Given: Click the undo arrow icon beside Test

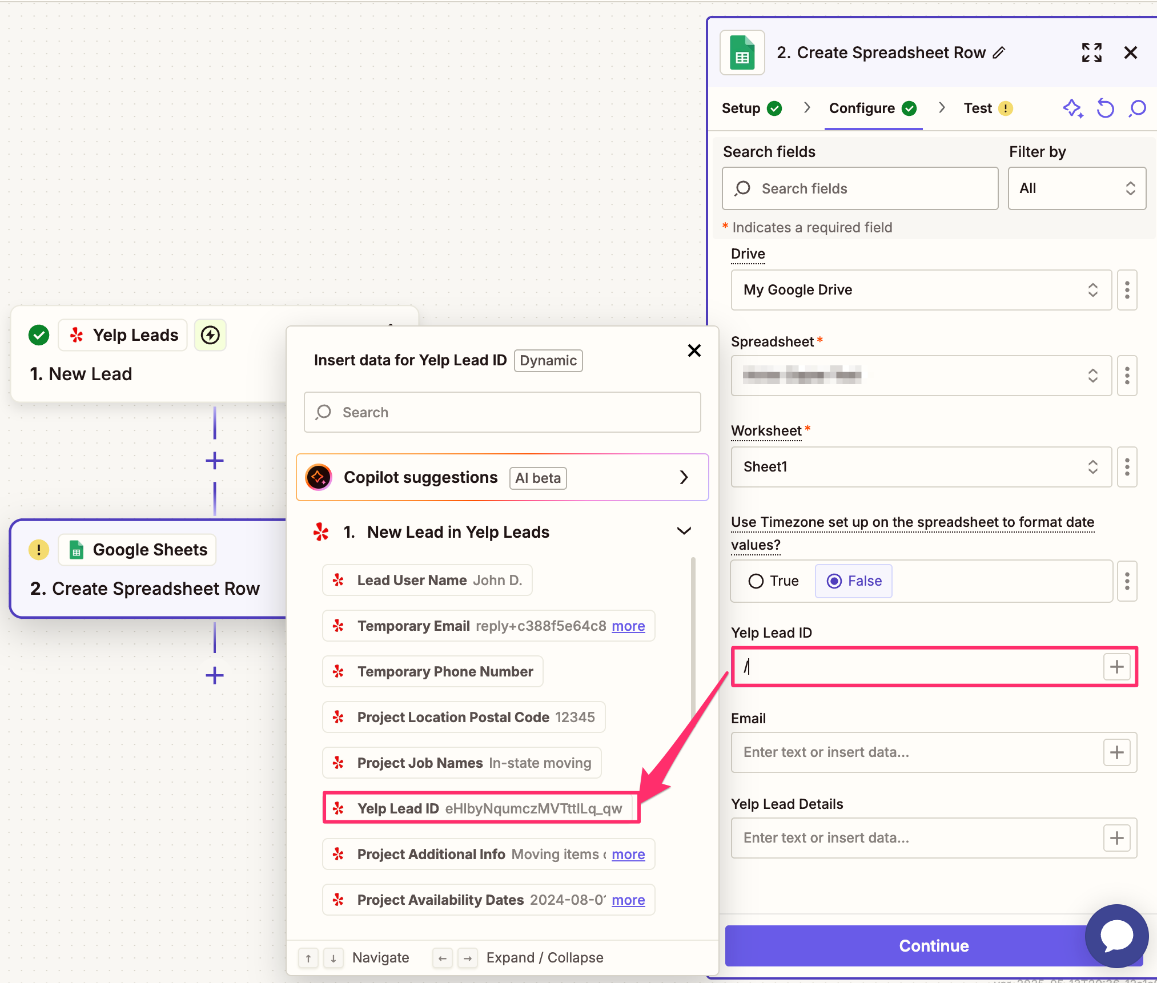Looking at the screenshot, I should pyautogui.click(x=1105, y=108).
